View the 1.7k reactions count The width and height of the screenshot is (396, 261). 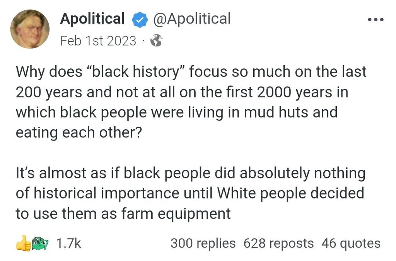[68, 244]
